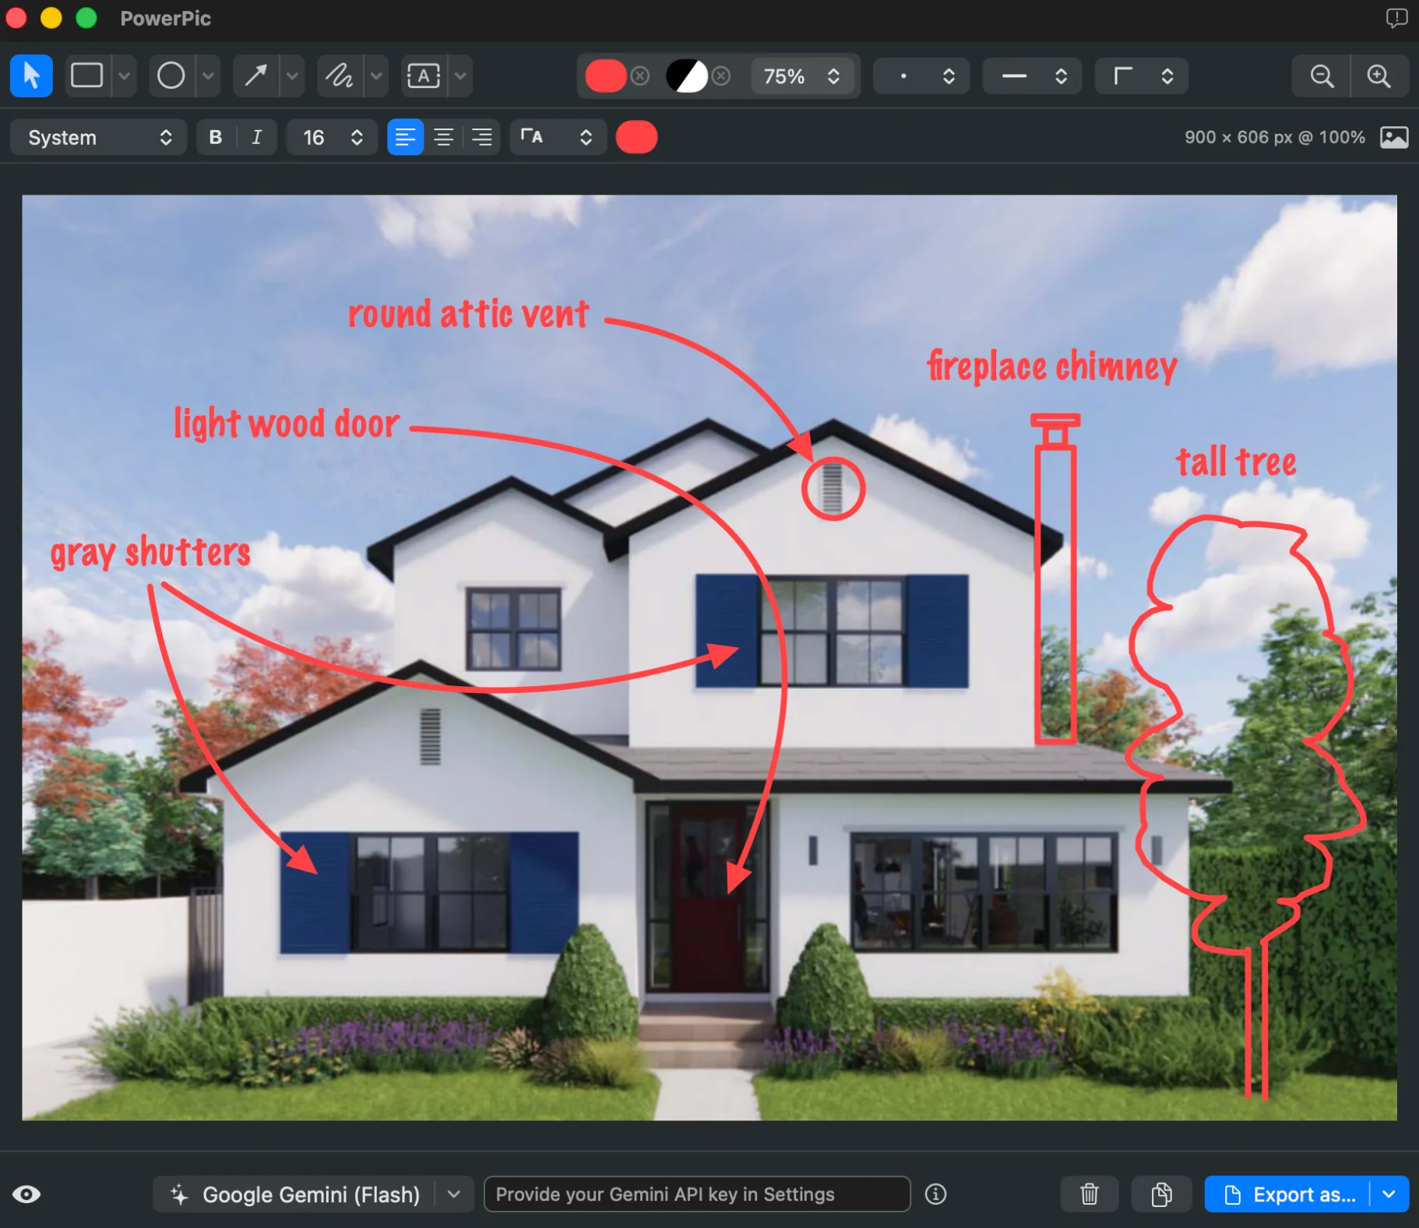Expand the text tool options chevron

pos(460,76)
